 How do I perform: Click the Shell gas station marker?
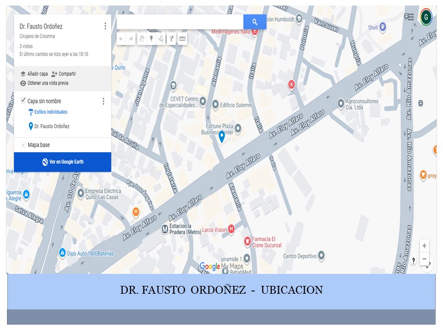[383, 27]
